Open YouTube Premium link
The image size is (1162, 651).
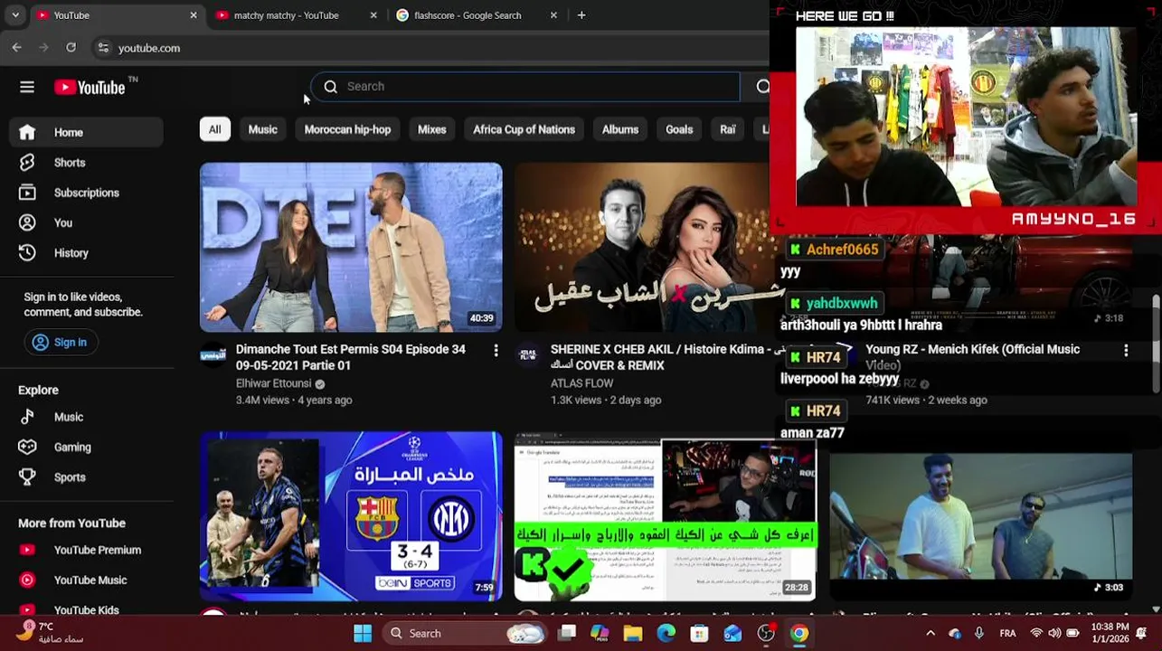click(86, 550)
